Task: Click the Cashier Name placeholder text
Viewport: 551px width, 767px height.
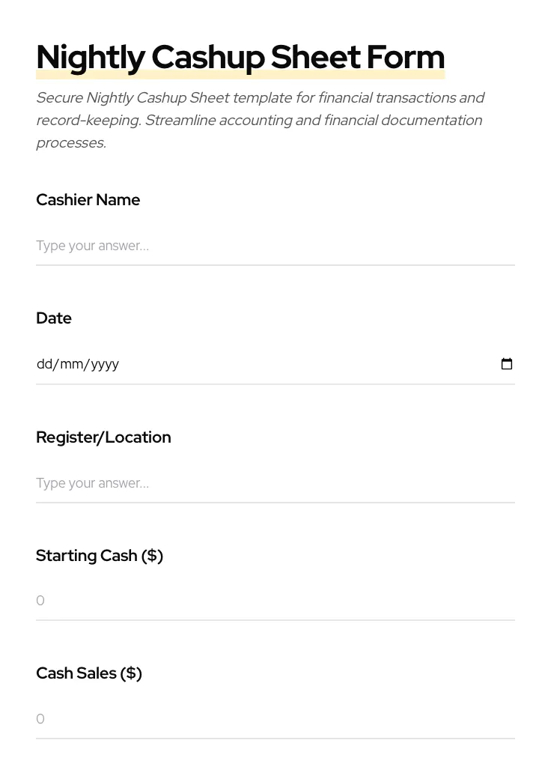Action: point(92,246)
